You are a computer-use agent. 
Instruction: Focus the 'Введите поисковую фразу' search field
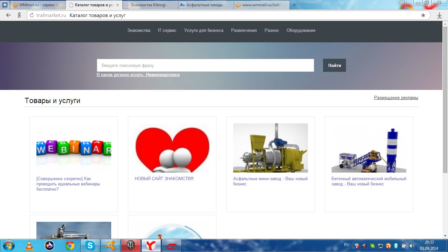pyautogui.click(x=205, y=65)
